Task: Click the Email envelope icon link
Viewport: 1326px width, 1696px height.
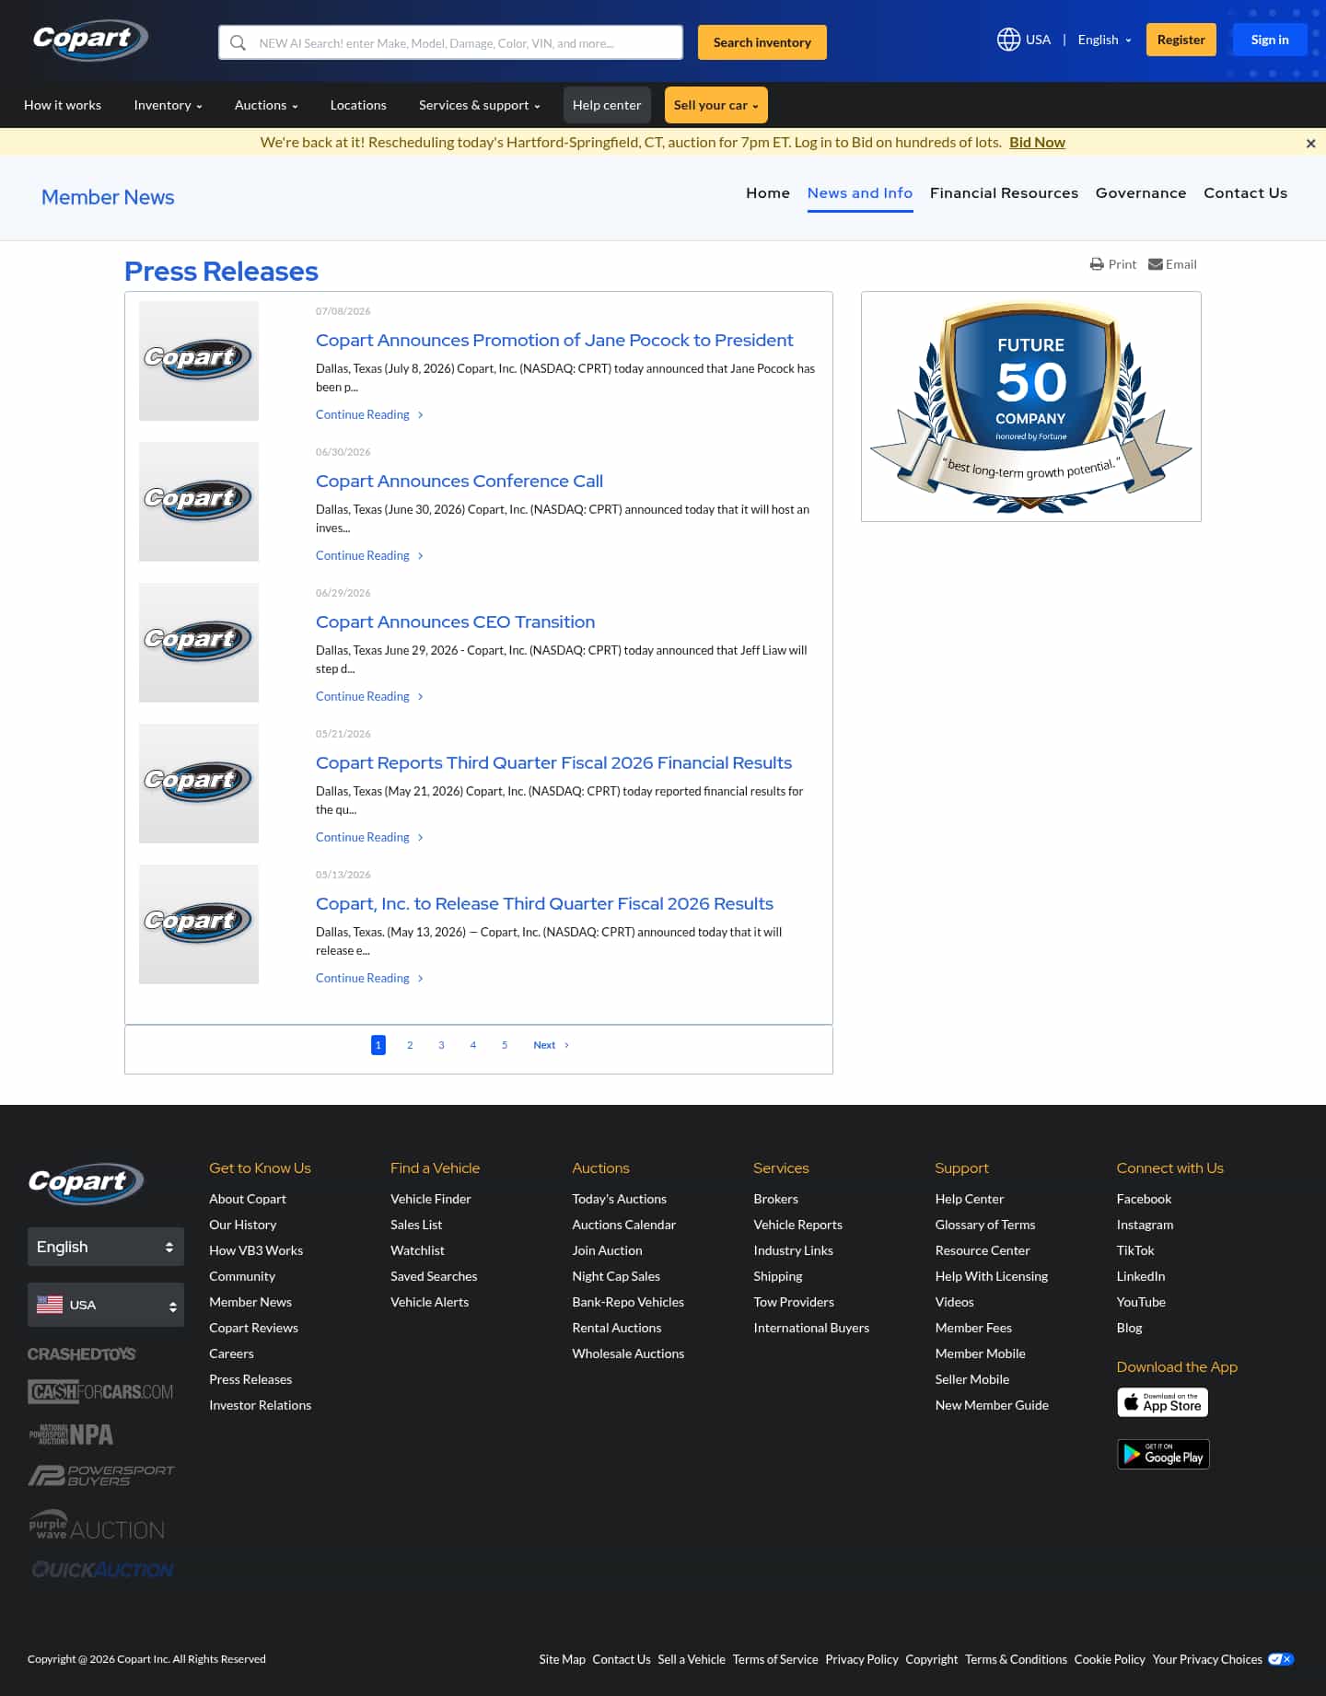Action: (x=1172, y=264)
